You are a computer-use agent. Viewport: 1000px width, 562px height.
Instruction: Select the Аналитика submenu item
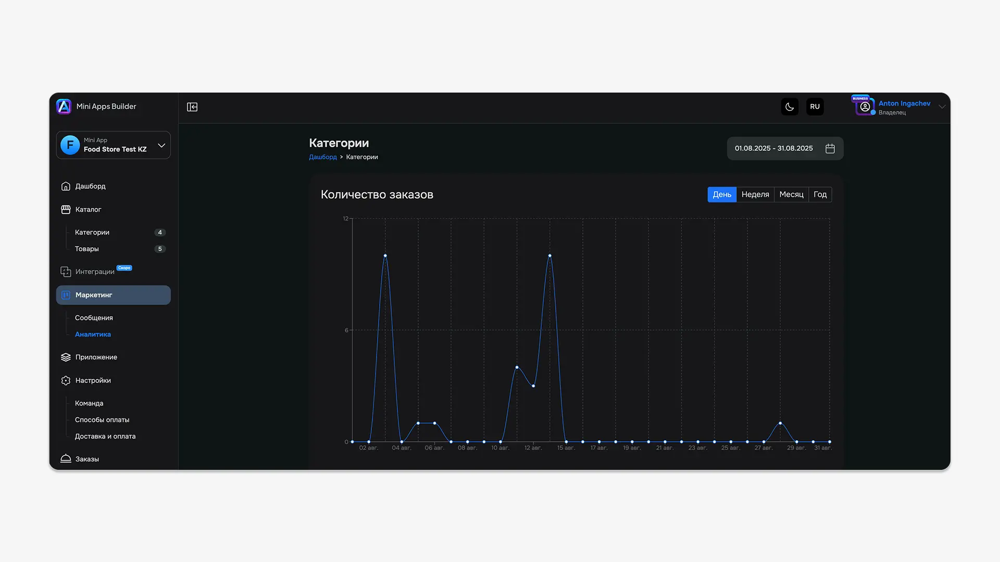93,335
